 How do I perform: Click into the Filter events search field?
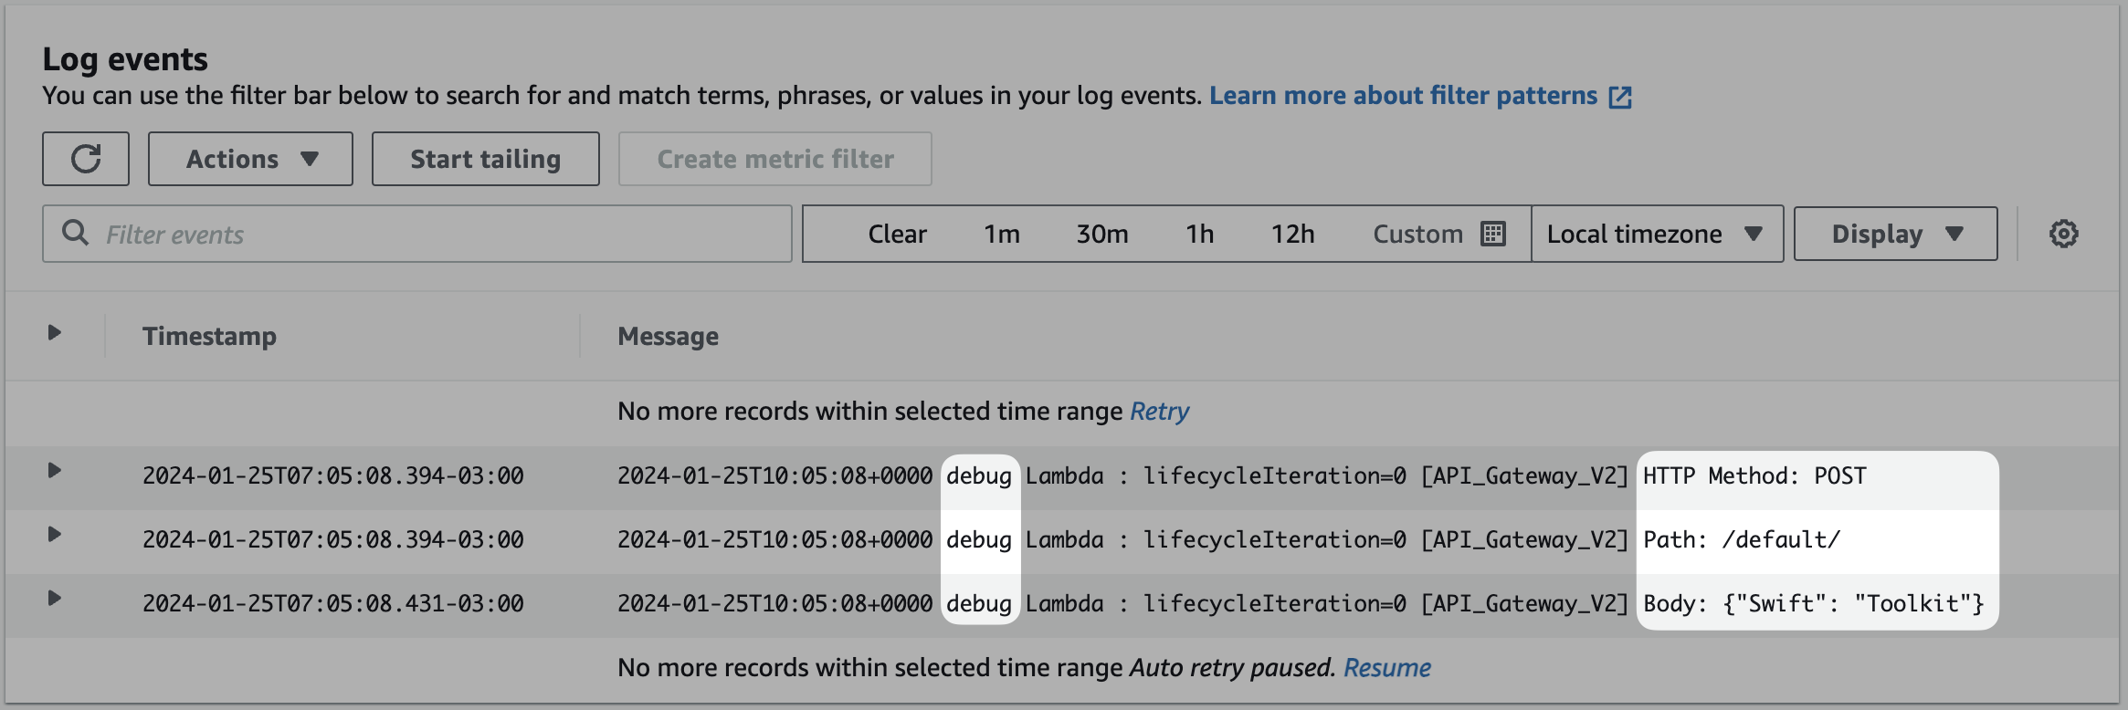[438, 234]
